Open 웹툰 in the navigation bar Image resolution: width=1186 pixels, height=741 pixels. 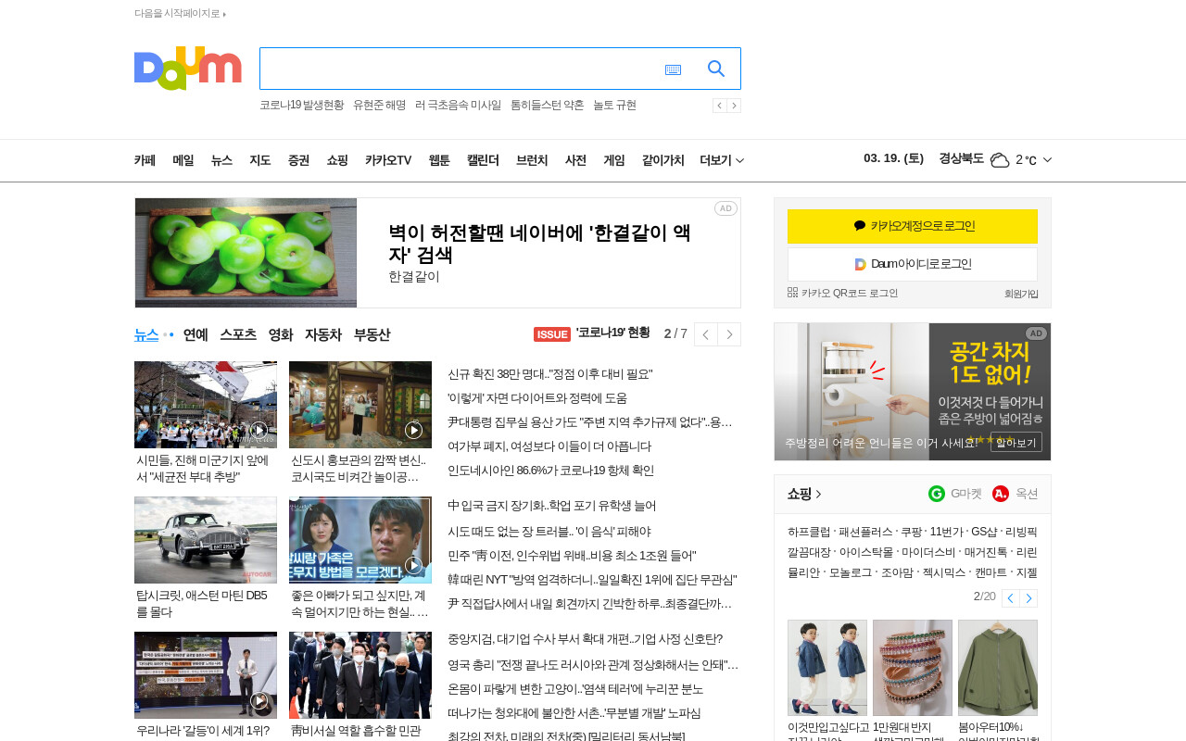[439, 160]
